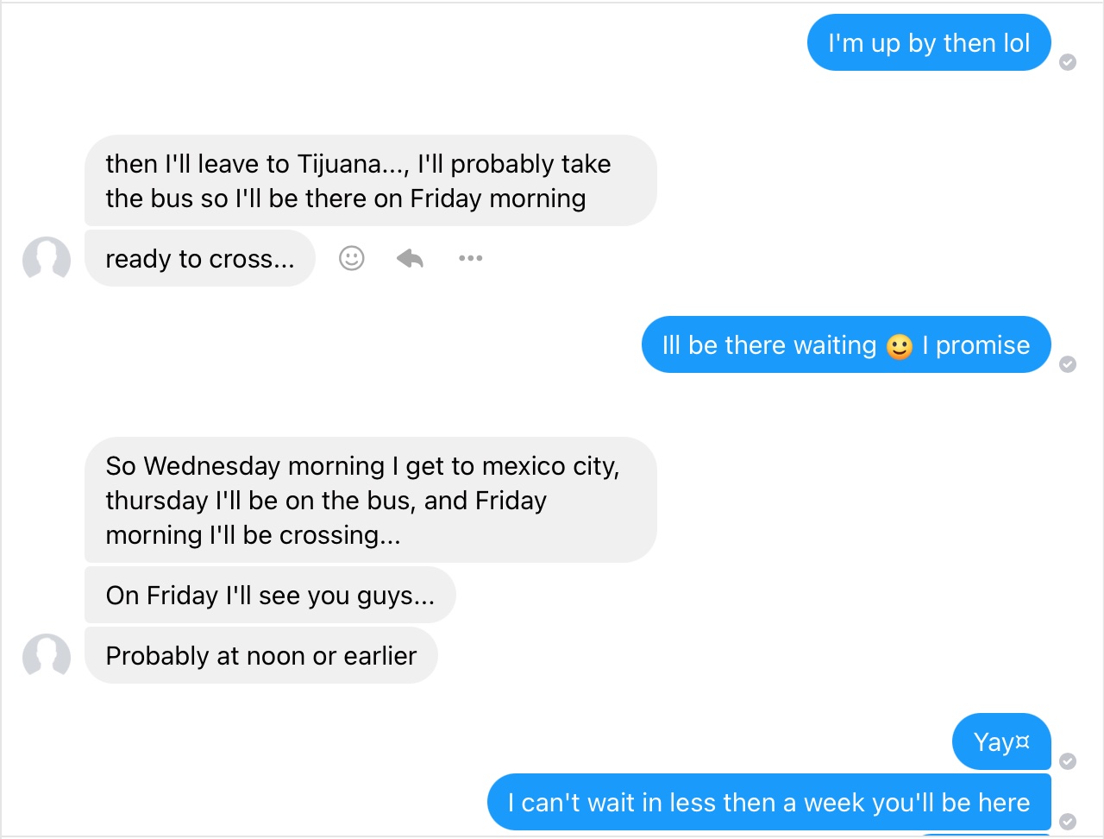Viewport: 1104px width, 839px height.
Task: Open the three-dot more options menu
Action: [470, 258]
